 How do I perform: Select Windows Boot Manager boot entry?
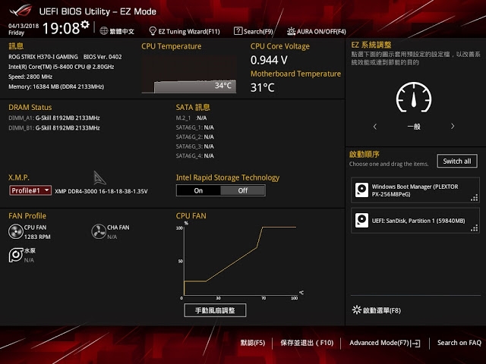pos(415,190)
